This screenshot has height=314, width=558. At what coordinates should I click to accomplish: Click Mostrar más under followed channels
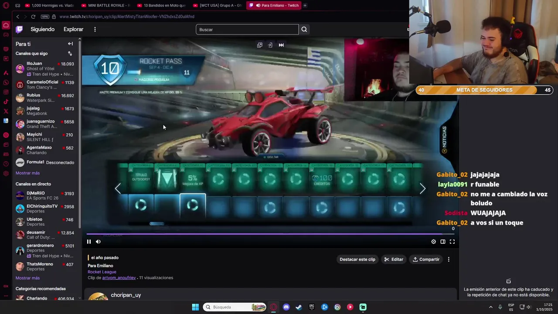click(27, 173)
